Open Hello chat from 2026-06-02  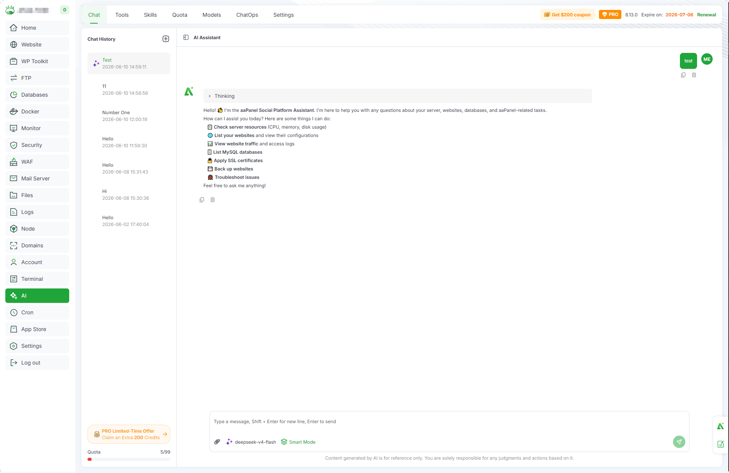[x=129, y=221]
